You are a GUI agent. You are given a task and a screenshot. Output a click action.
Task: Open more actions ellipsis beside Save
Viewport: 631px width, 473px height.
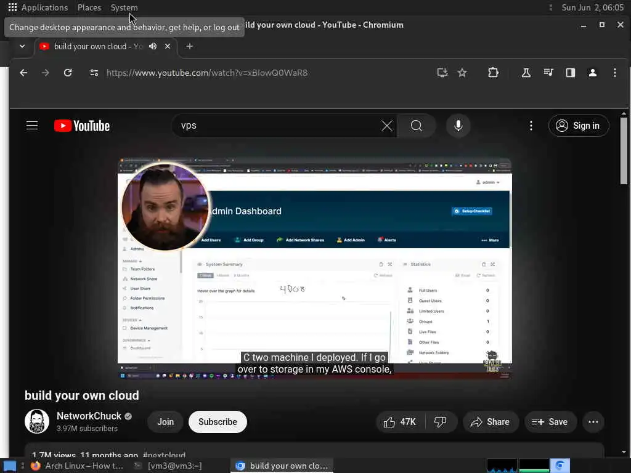click(593, 422)
